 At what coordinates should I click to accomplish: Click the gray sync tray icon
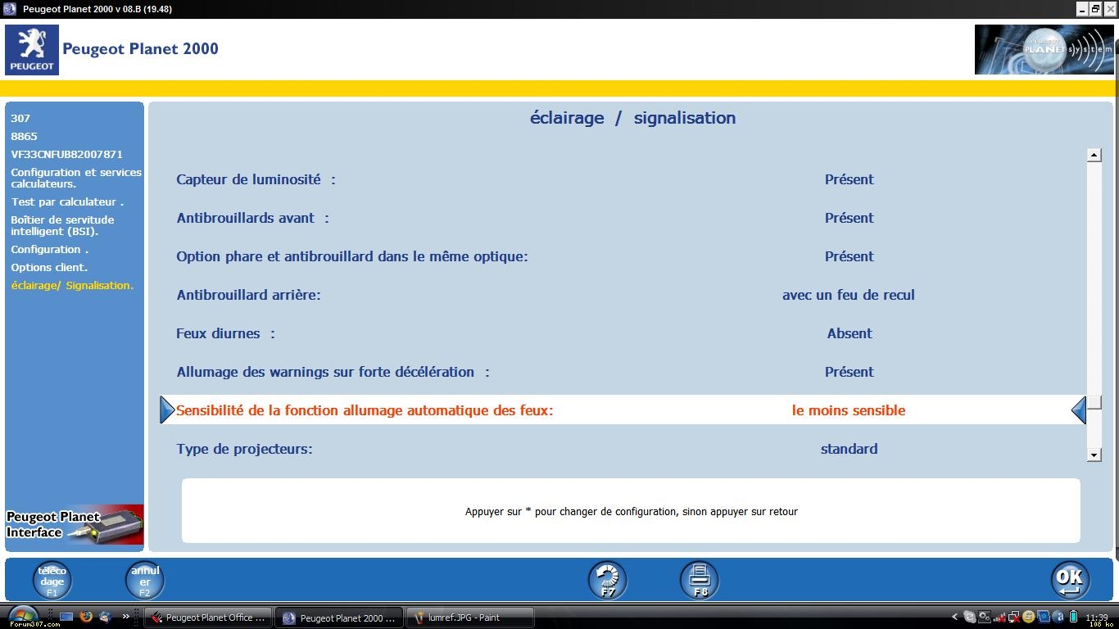point(970,617)
